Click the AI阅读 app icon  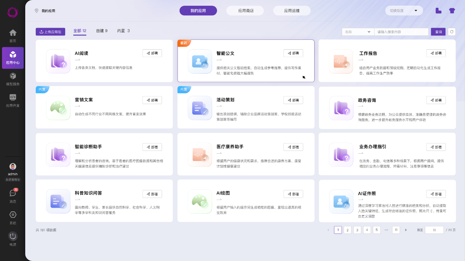[x=58, y=61]
